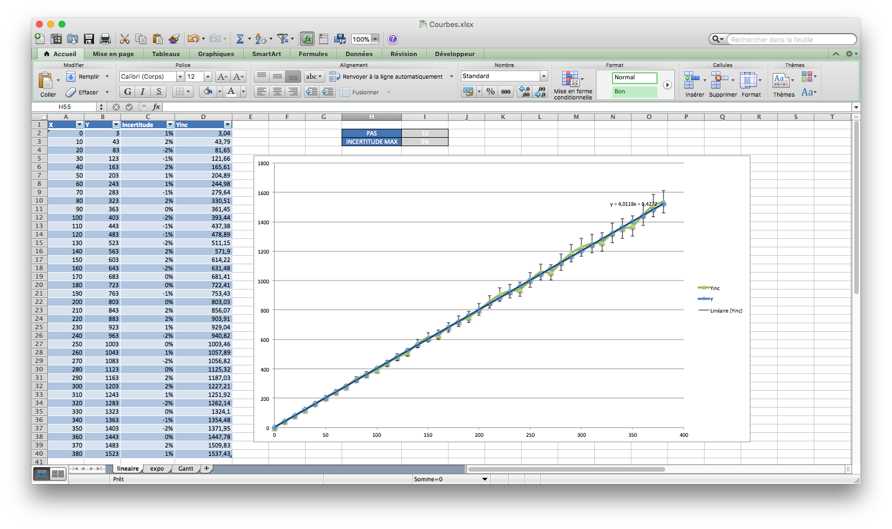Click the fill color paint bucket
This screenshot has height=529, width=892.
tap(208, 92)
